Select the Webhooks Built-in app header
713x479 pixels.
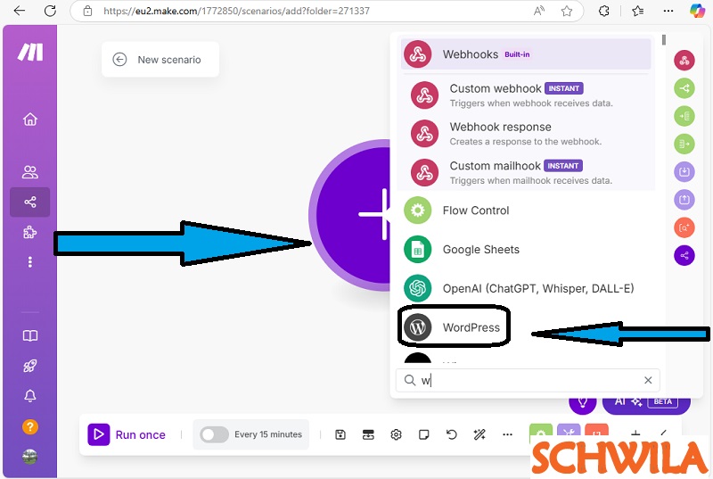526,54
